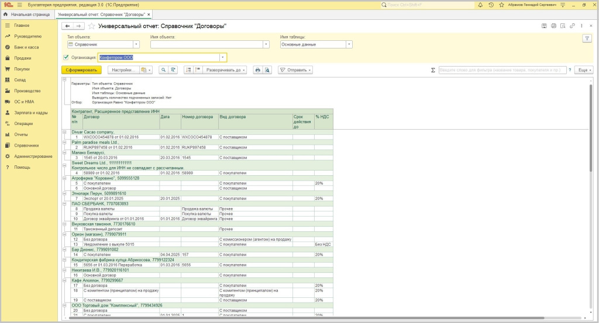Collapse the Divuar Cacao company group
This screenshot has height=323, width=599.
(x=66, y=132)
